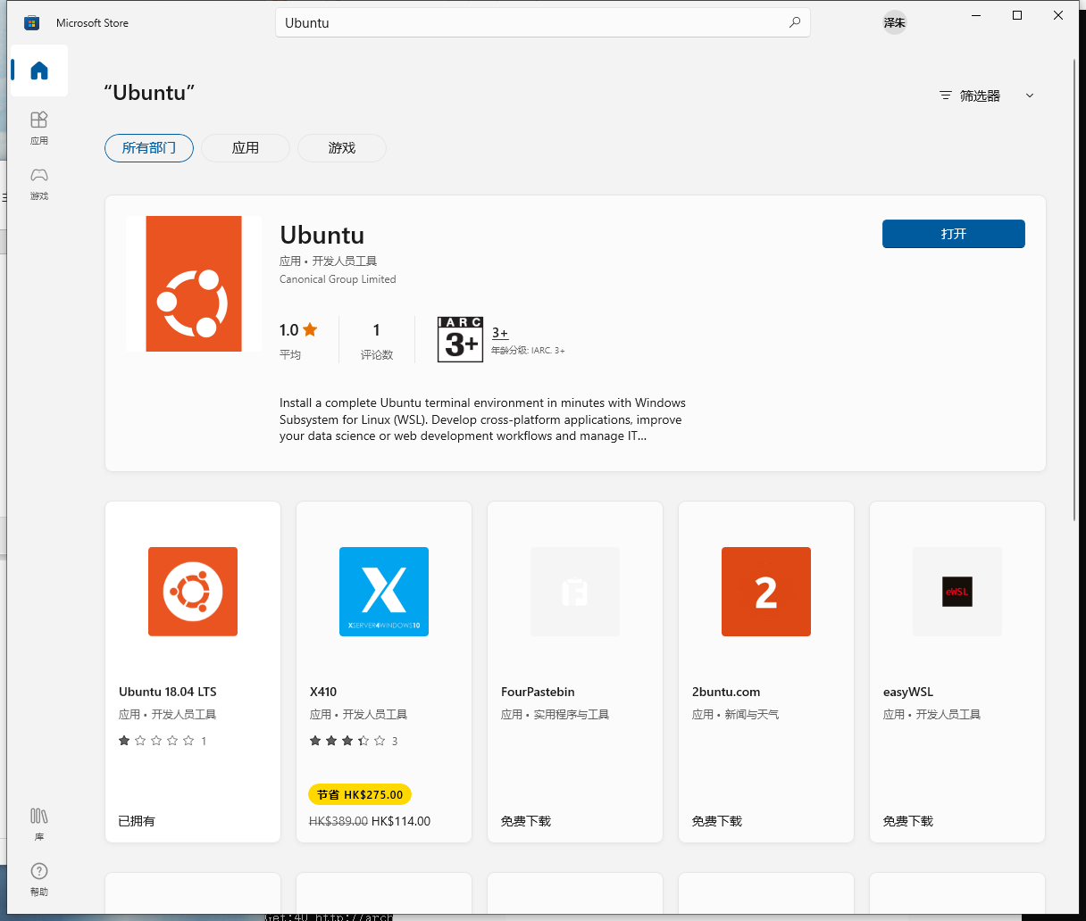Open the 游戏 (Games) sidebar section
This screenshot has height=921, width=1086.
point(39,183)
